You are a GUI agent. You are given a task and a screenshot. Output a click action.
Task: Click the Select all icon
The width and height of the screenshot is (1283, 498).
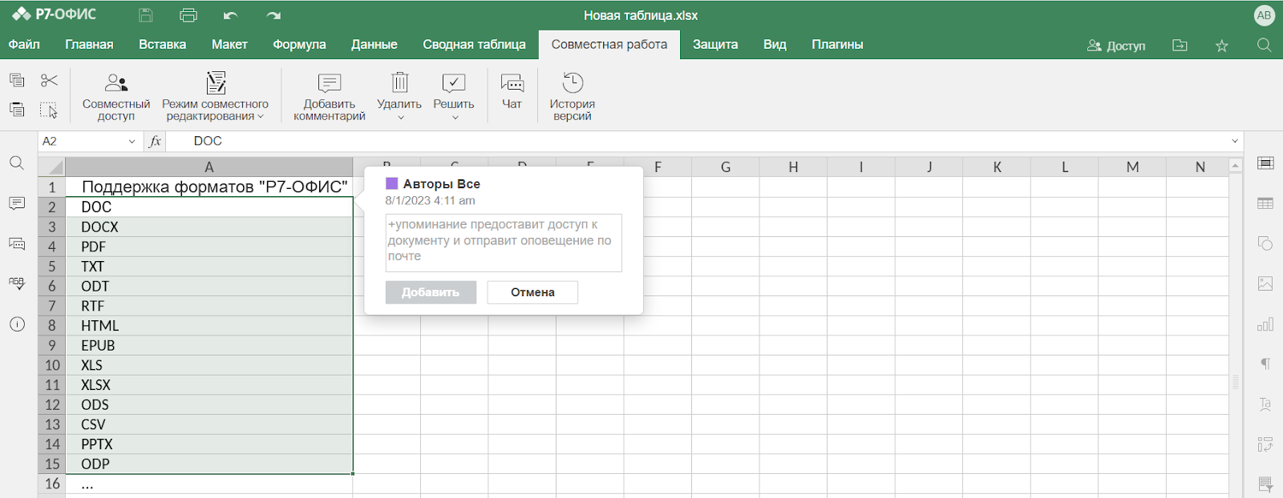click(49, 110)
